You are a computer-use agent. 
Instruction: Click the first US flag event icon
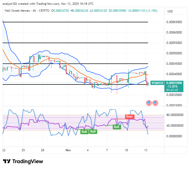click(149, 103)
